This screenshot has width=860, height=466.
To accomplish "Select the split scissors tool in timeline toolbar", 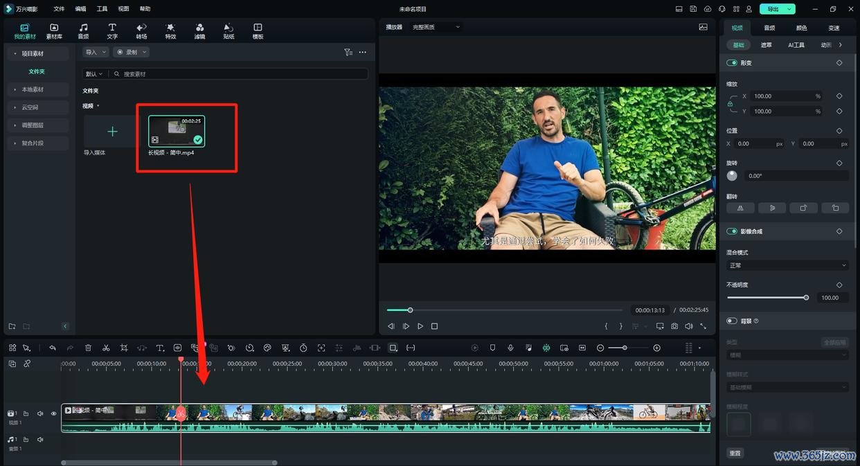I will point(106,348).
